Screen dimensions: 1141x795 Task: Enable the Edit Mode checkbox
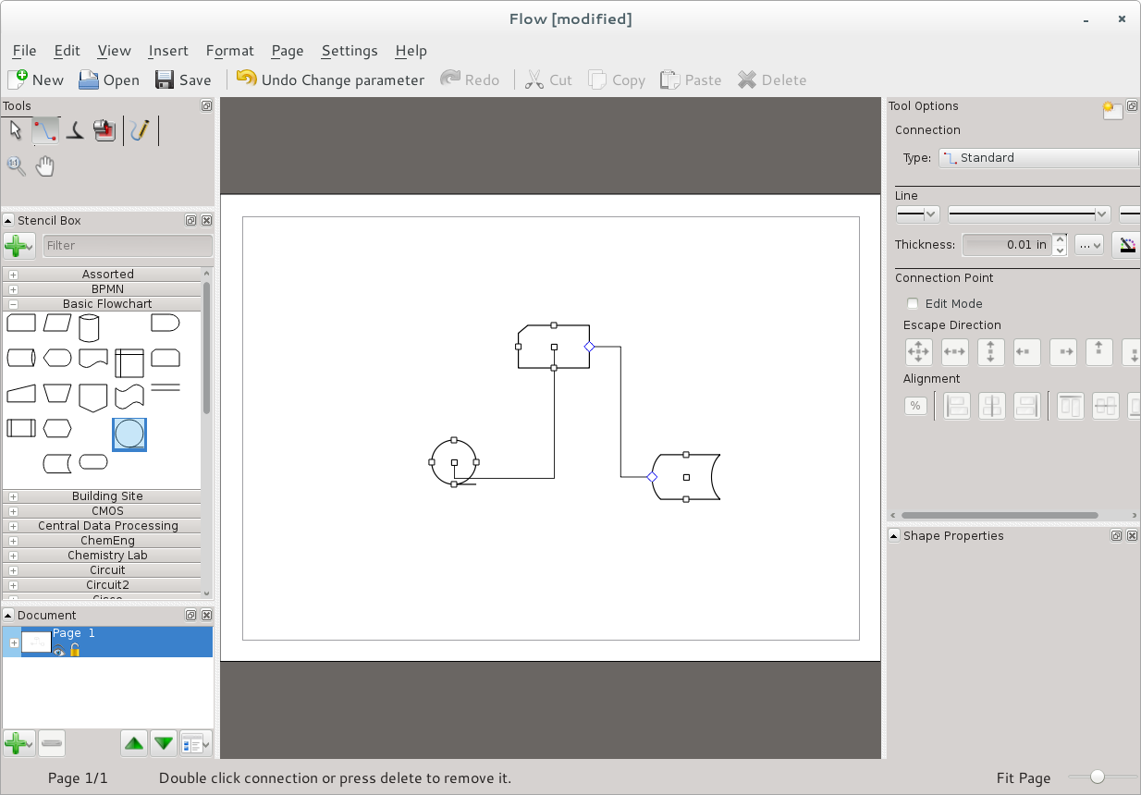pos(913,303)
